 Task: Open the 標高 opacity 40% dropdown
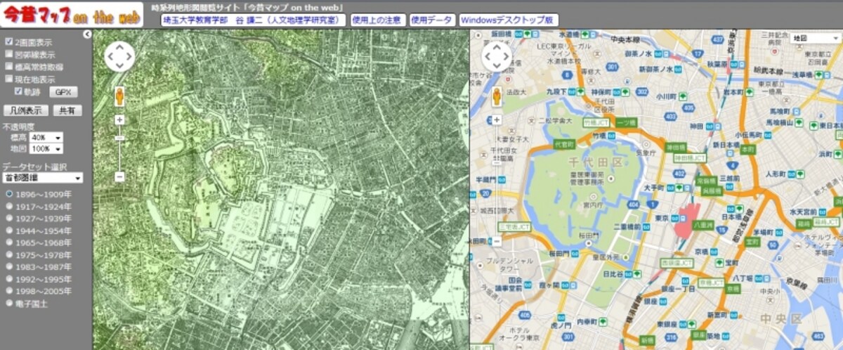click(46, 138)
